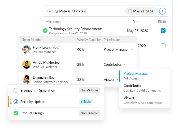Click the blue plus add milestone icon
The width and height of the screenshot is (178, 131).
163,11
